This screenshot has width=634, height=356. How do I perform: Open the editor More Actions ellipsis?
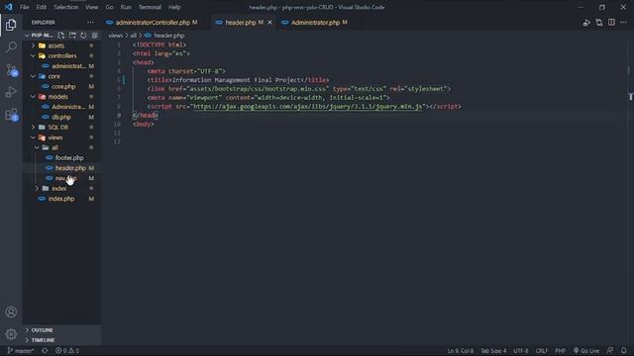click(623, 23)
